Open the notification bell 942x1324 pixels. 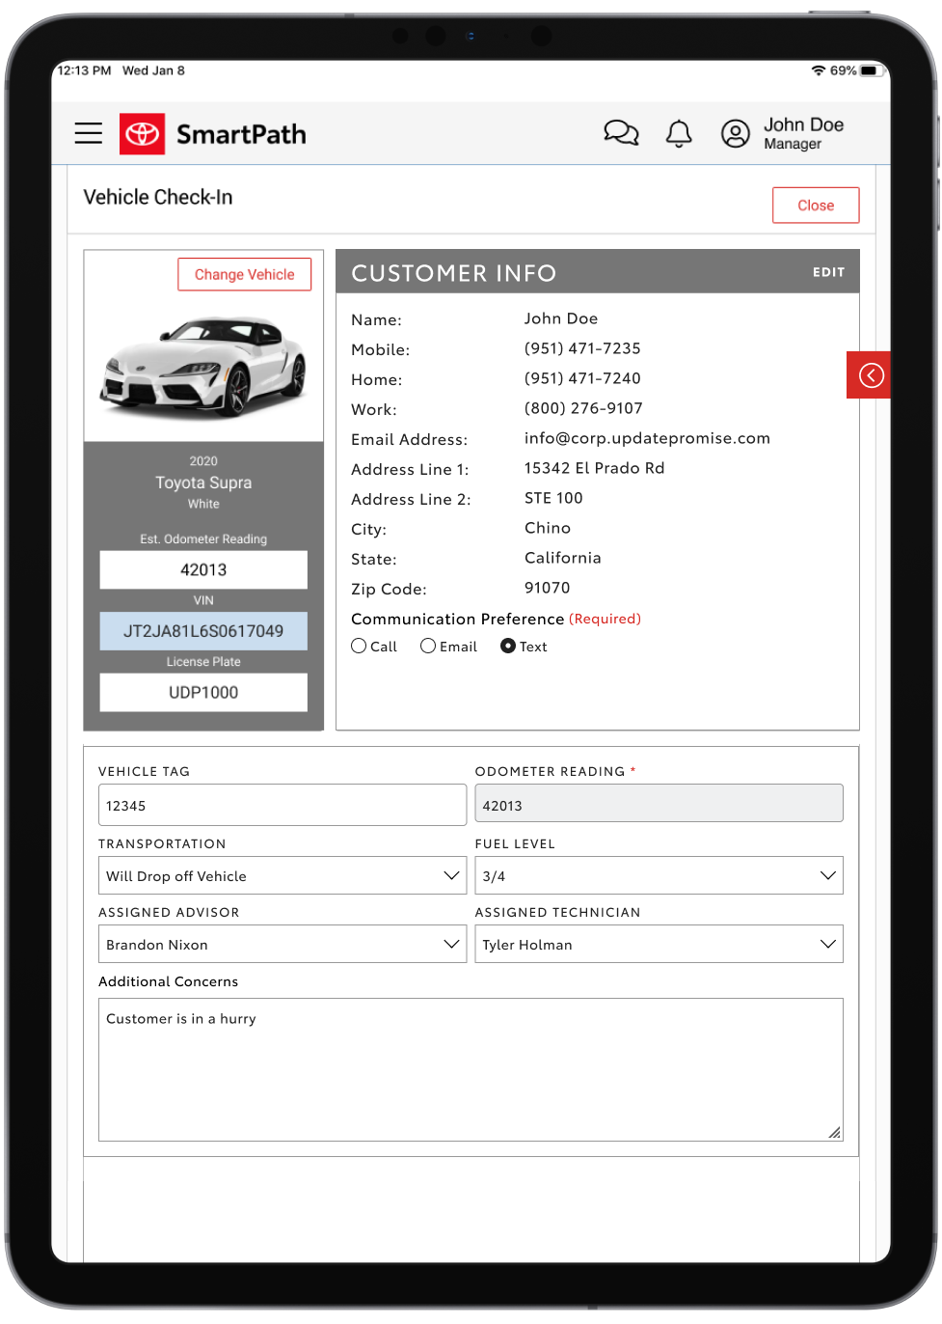(679, 134)
